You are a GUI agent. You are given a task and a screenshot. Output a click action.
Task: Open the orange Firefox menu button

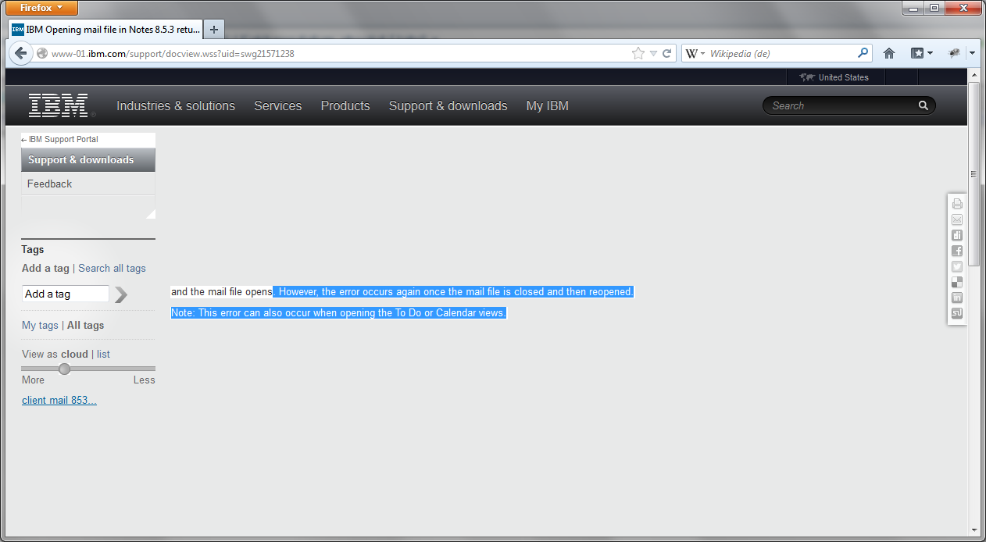click(x=42, y=8)
